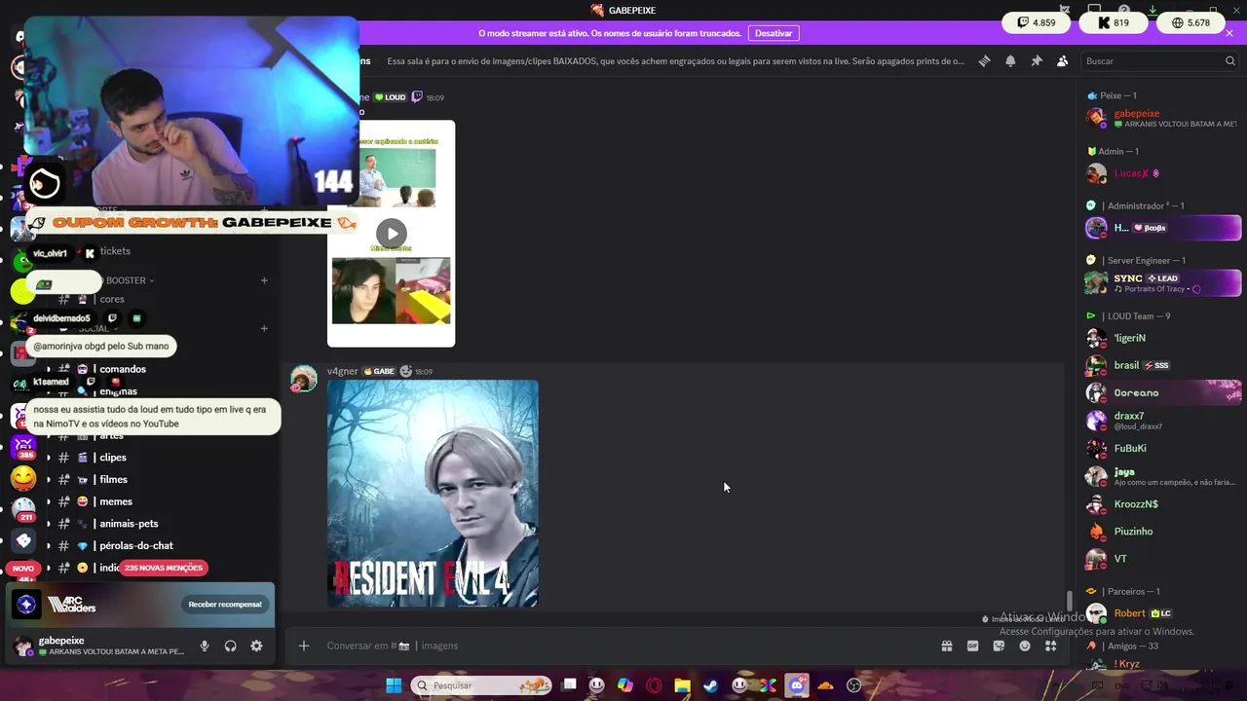Open the emoji picker
This screenshot has height=701, width=1247.
pos(1025,646)
